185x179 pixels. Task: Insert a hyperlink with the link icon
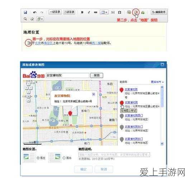96,12
